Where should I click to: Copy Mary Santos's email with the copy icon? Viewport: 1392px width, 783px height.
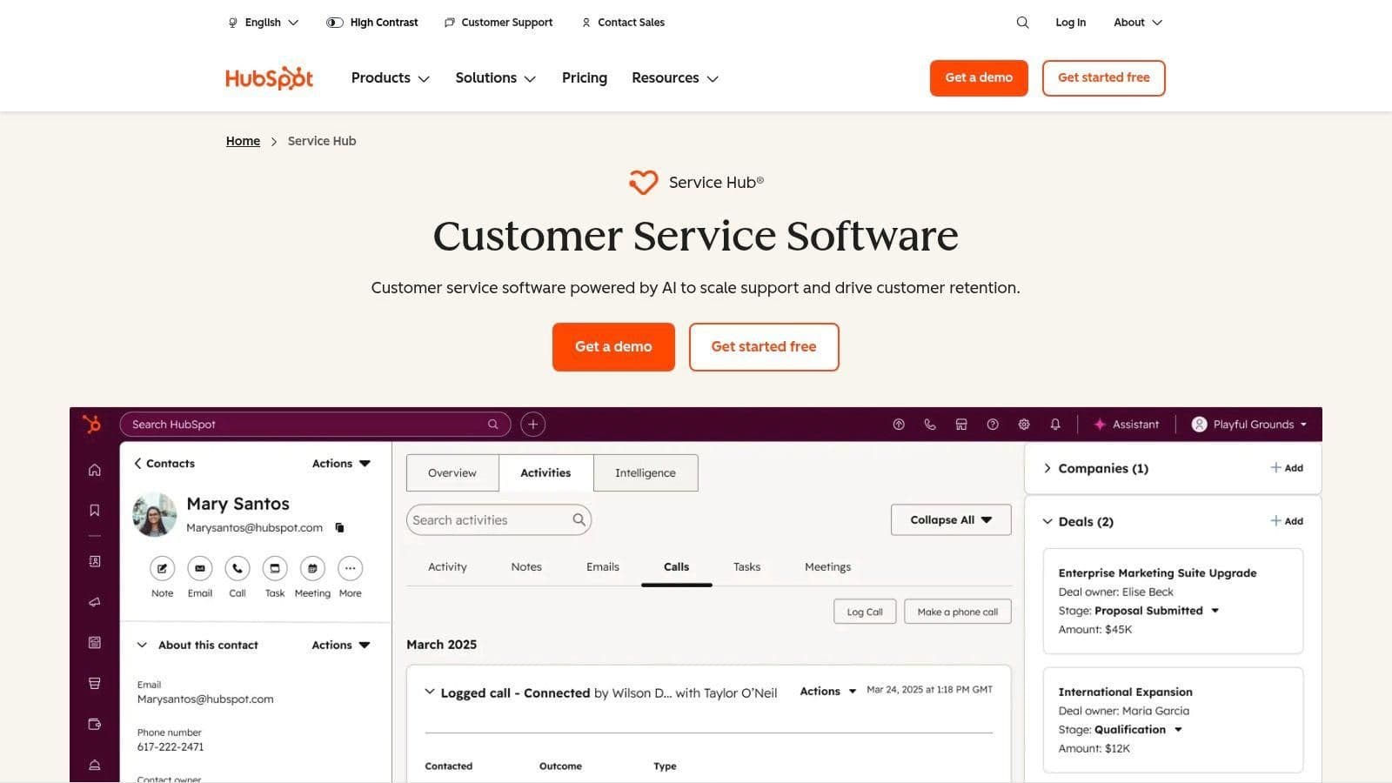pos(339,527)
